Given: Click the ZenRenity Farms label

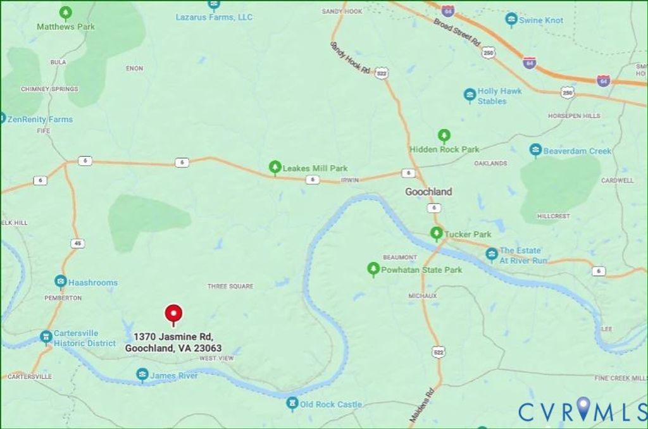Looking at the screenshot, I should coord(40,120).
